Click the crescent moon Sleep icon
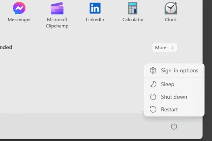 coord(153,84)
